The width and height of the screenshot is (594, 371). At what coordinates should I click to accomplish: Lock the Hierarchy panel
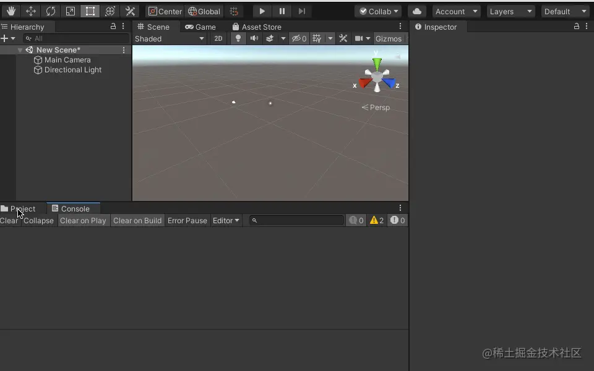click(113, 27)
